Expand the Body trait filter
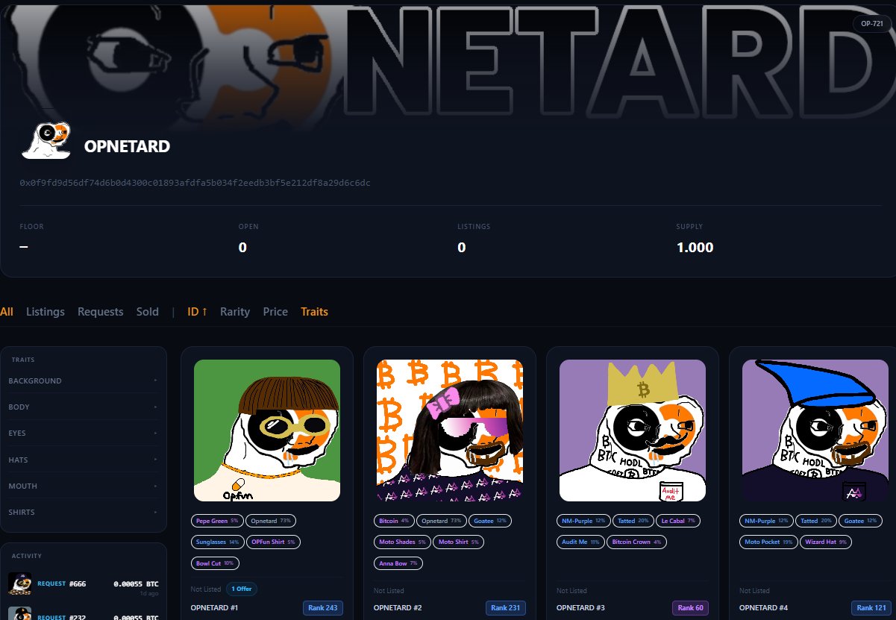 click(84, 407)
